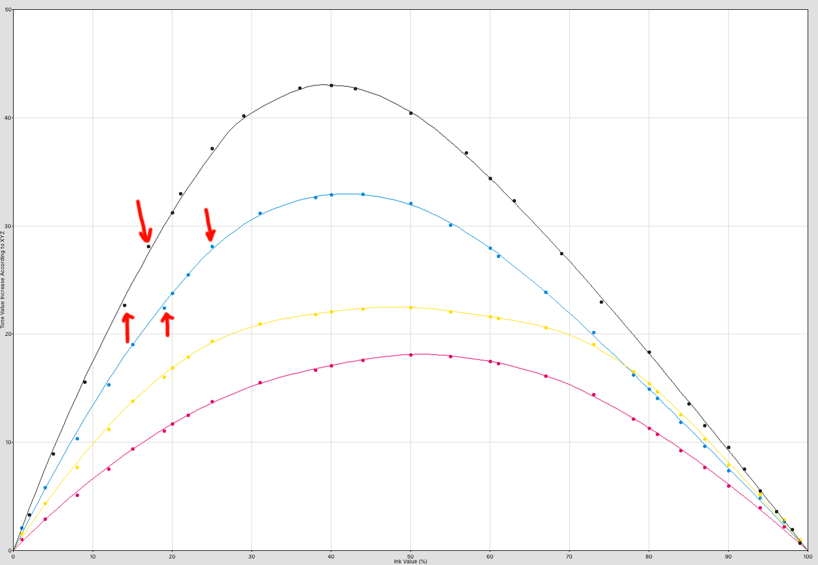Screen dimensions: 818x565
Task: Click the 50 tick label on the ink value axis
Action: (410, 557)
